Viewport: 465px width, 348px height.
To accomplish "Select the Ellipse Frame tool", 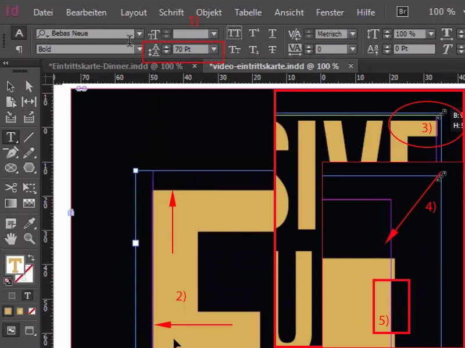I will [11, 168].
